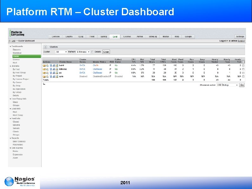
Task: Click the yellow folder icon in the lsfdemo row
Action: click(x=44, y=69)
